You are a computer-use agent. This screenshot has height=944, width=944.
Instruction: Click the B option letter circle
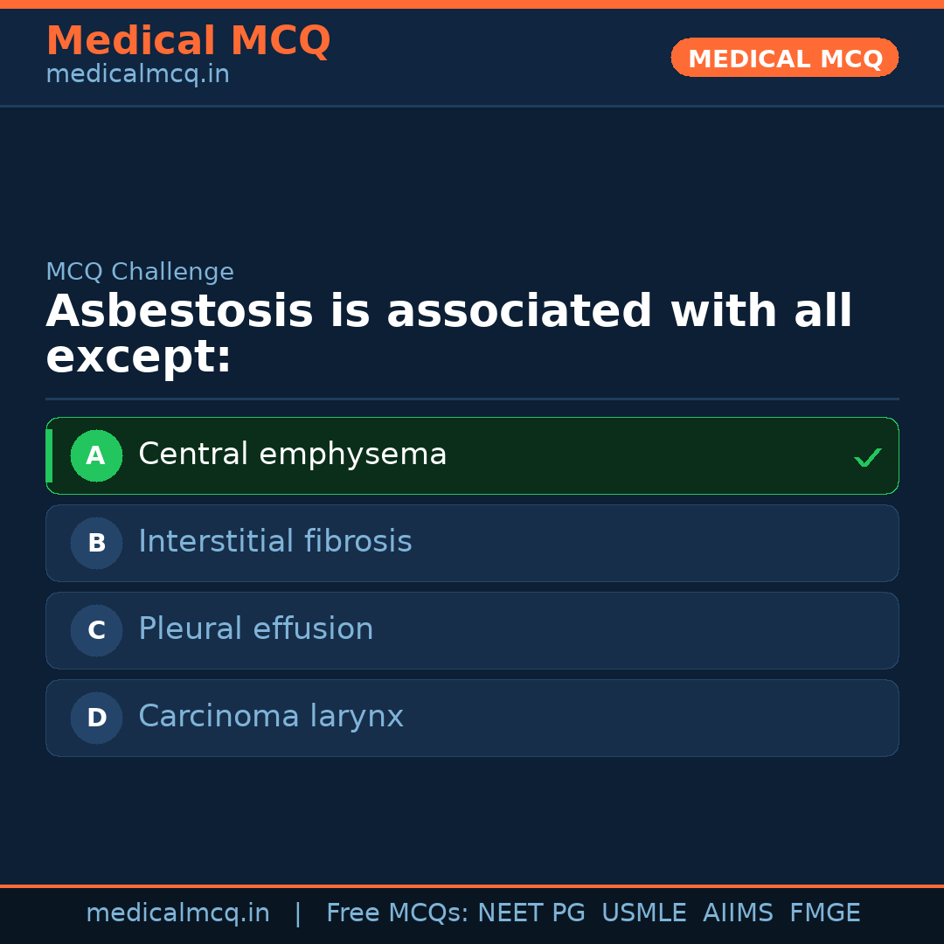(x=96, y=543)
